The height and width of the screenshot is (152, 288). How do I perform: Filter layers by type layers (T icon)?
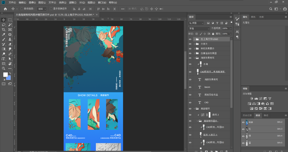coord(217,23)
